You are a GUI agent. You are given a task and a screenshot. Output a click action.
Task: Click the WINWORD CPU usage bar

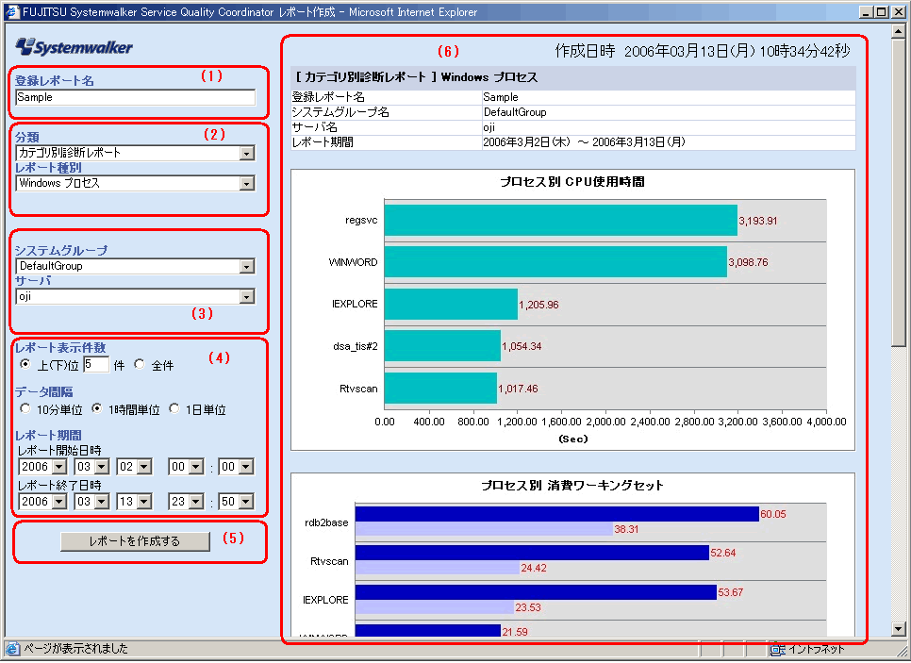click(x=555, y=262)
